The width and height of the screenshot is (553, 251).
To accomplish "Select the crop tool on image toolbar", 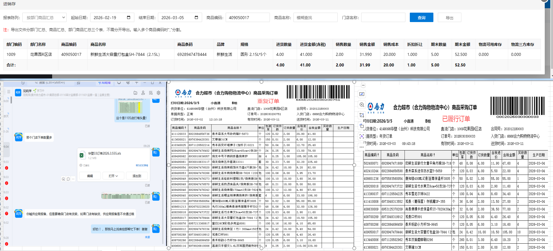I will (x=362, y=115).
